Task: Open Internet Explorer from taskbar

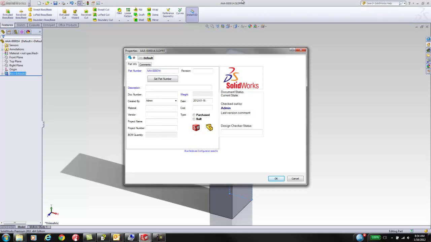Action: pos(48,238)
